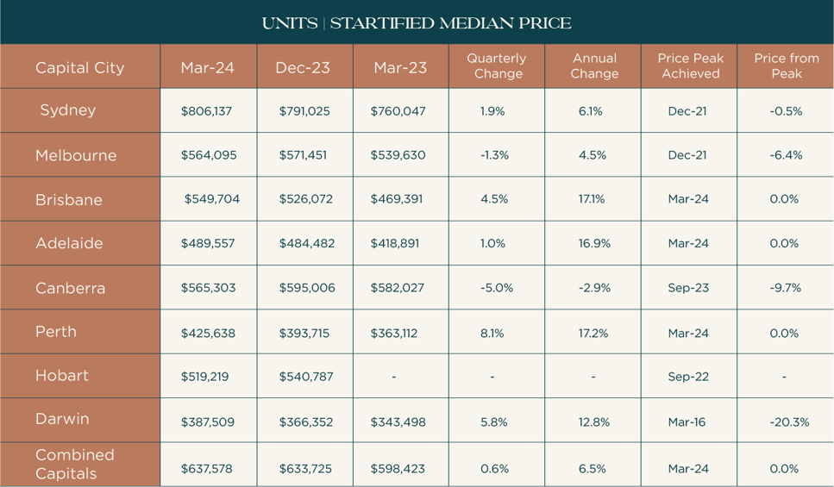
Task: Select Perth's quarterly change 8.1%
Action: click(492, 333)
